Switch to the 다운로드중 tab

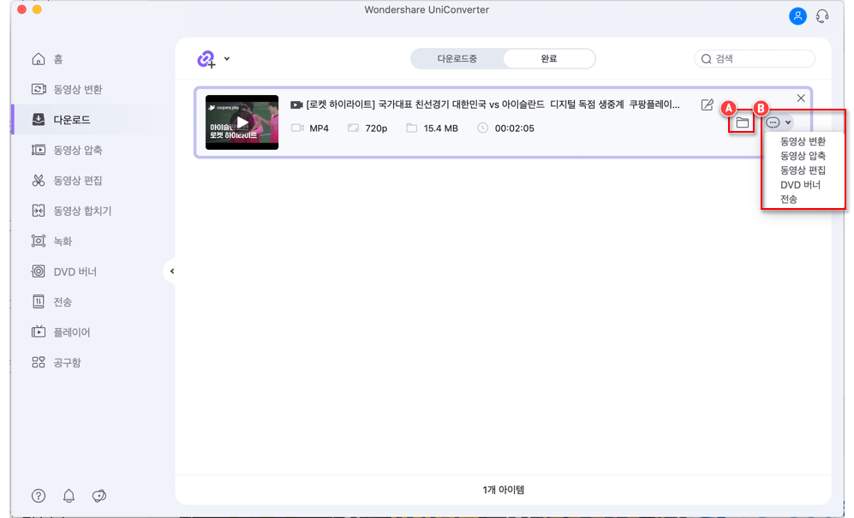pyautogui.click(x=457, y=59)
